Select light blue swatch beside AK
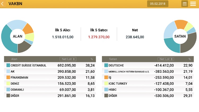Viewport: 199px width, 112px height. [8, 71]
